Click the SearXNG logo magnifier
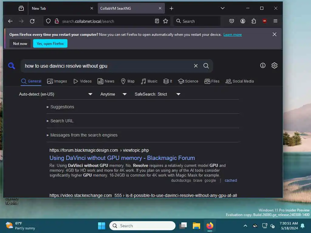This screenshot has height=233, width=311. 12,66
